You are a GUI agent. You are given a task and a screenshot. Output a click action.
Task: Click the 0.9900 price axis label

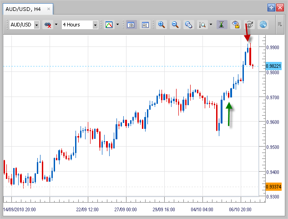pyautogui.click(x=273, y=47)
